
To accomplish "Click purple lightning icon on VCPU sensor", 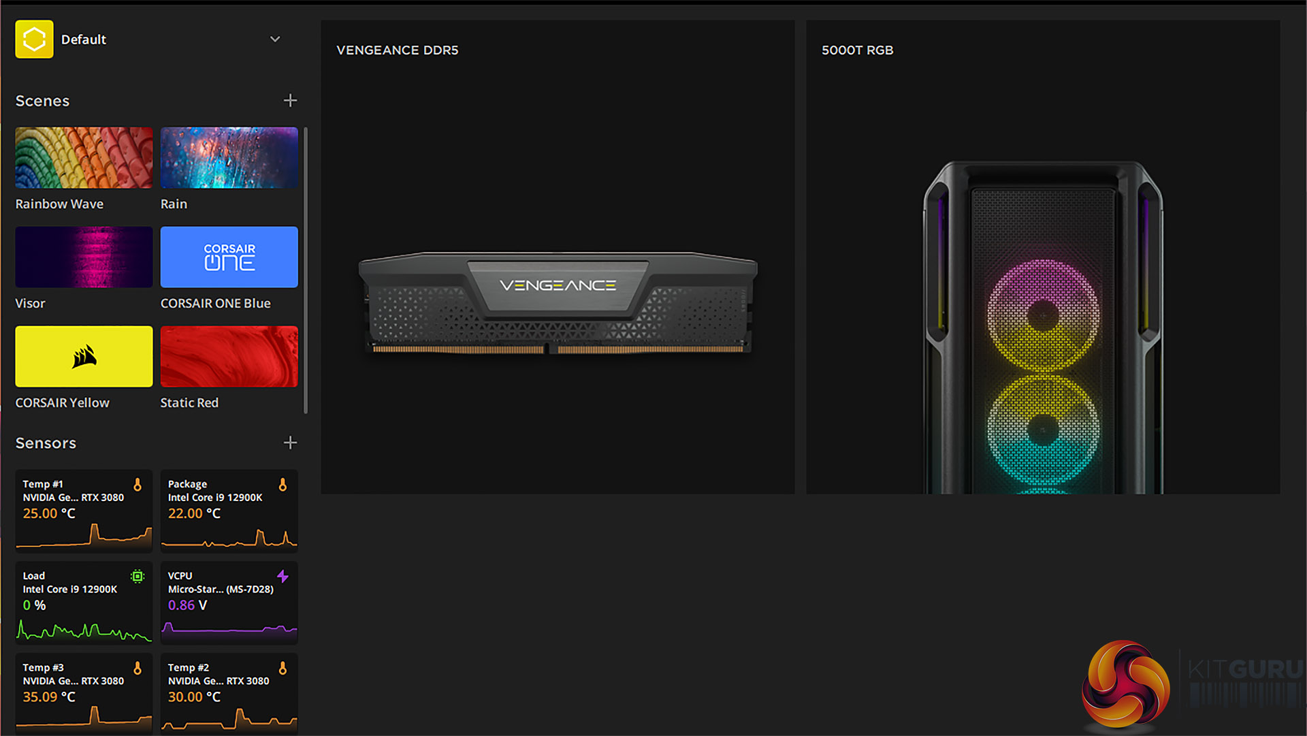I will 283,577.
